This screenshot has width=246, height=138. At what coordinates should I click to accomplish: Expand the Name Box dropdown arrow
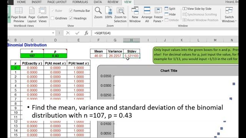coord(53,33)
